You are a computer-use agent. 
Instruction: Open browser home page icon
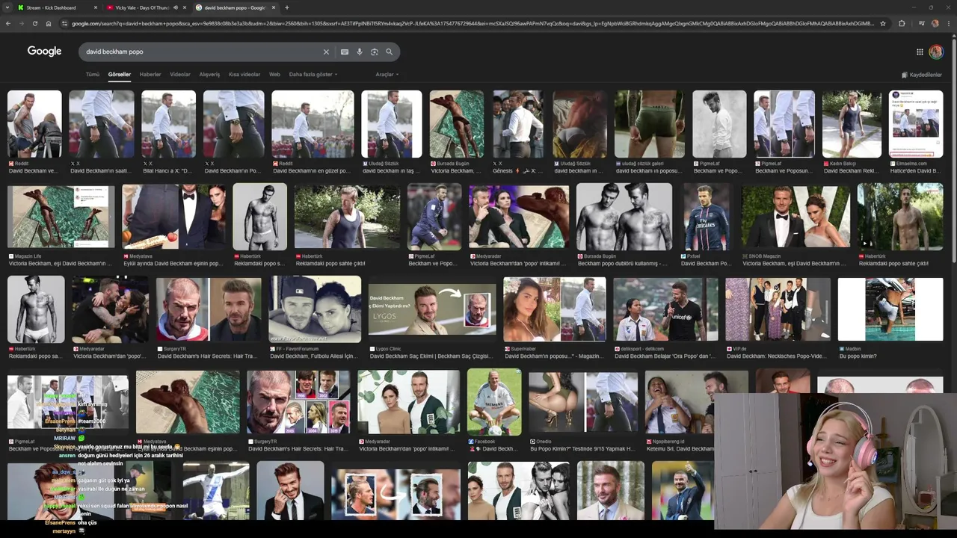pos(49,23)
